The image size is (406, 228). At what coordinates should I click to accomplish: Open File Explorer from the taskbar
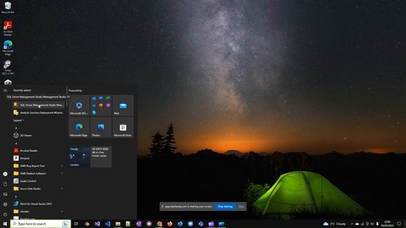pos(118,224)
